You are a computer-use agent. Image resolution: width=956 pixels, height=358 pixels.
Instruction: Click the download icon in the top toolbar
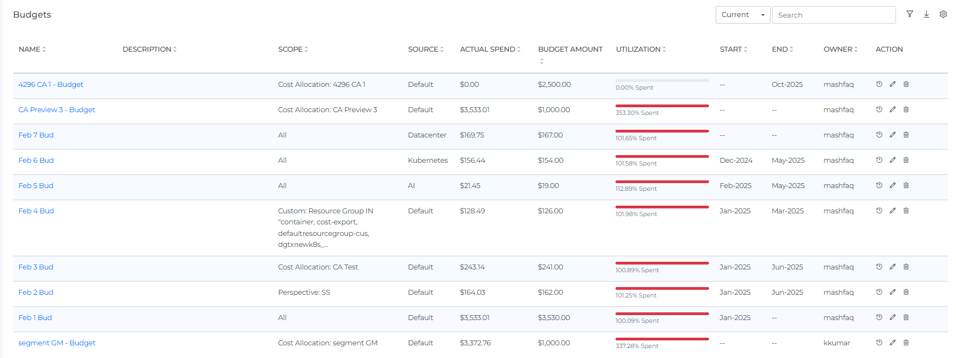(x=926, y=14)
